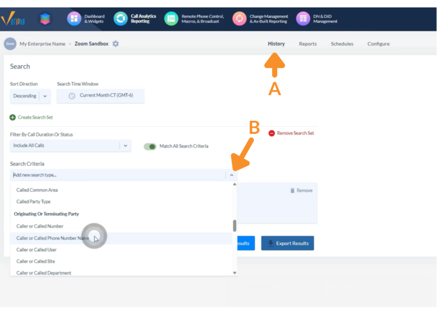Open settings gear next to Zoom Sandbox
Image resolution: width=437 pixels, height=311 pixels.
coord(116,44)
